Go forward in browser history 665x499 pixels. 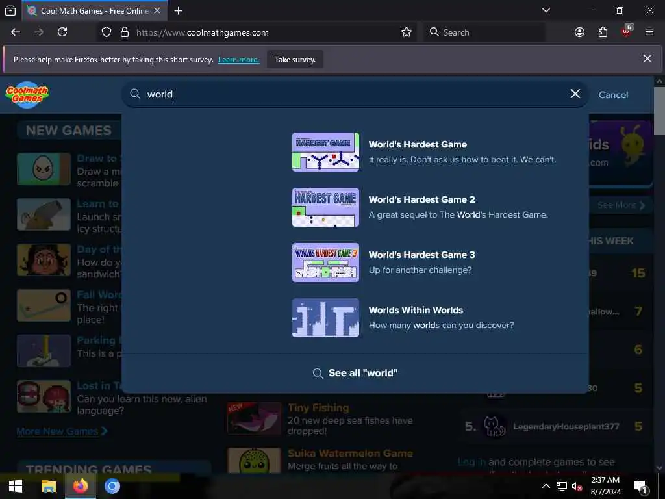coord(39,32)
